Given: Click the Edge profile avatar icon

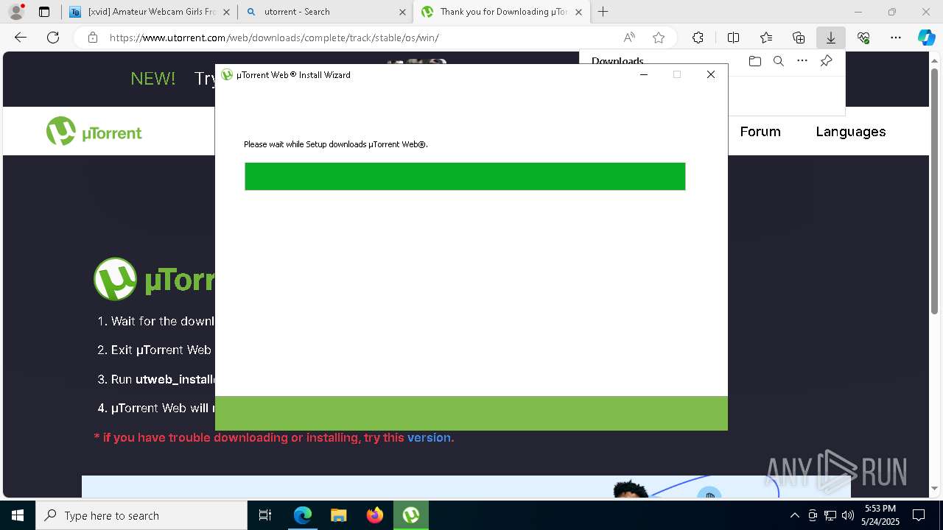Looking at the screenshot, I should coord(16,12).
